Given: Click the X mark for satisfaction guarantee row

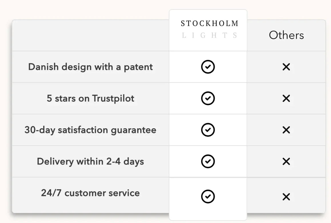Looking at the screenshot, I should (x=286, y=130).
